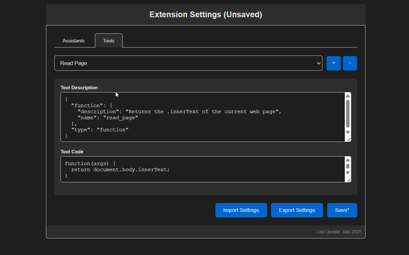Image resolution: width=409 pixels, height=255 pixels.
Task: Click scroll-up arrow in Tool Code box
Action: coord(348,160)
